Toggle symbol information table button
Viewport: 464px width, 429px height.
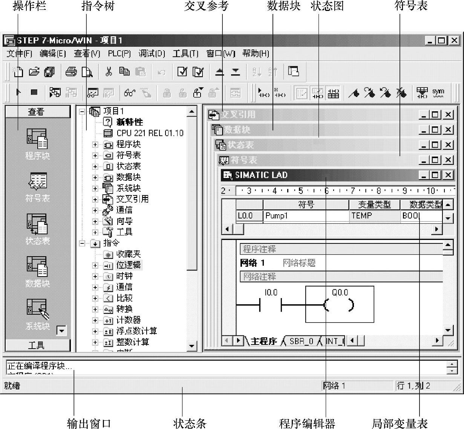coord(333,93)
